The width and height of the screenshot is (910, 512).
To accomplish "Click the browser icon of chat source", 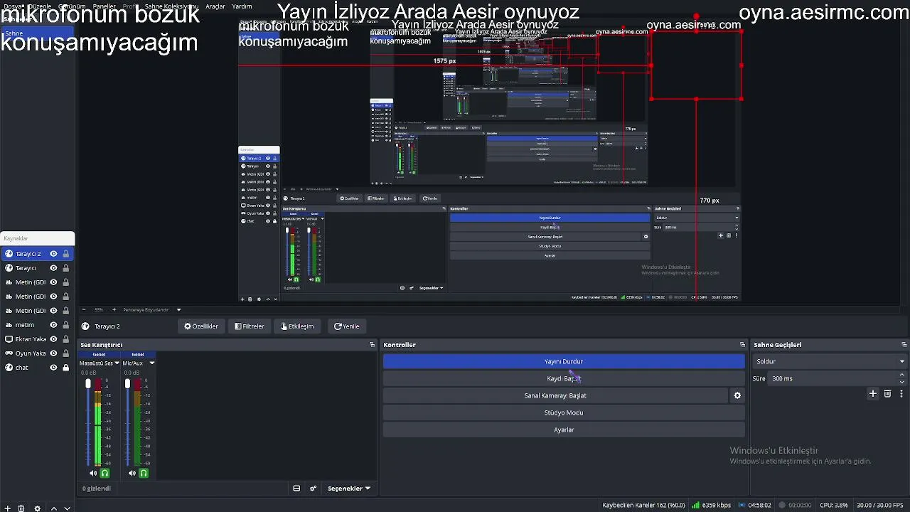I will coord(9,368).
